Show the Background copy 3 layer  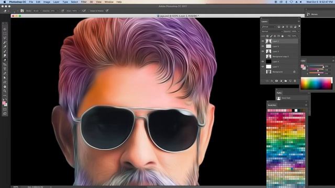pyautogui.click(x=263, y=56)
